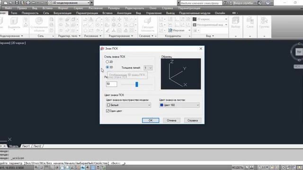This screenshot has width=303, height=170.
Task: Click the annotation scale icon in status bar
Action: pyautogui.click(x=260, y=168)
